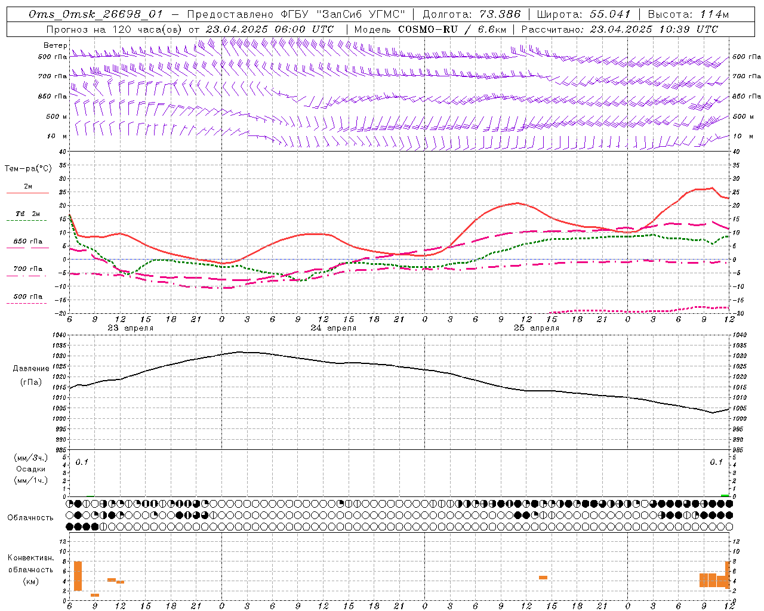Click the Ветер panel label

point(55,45)
